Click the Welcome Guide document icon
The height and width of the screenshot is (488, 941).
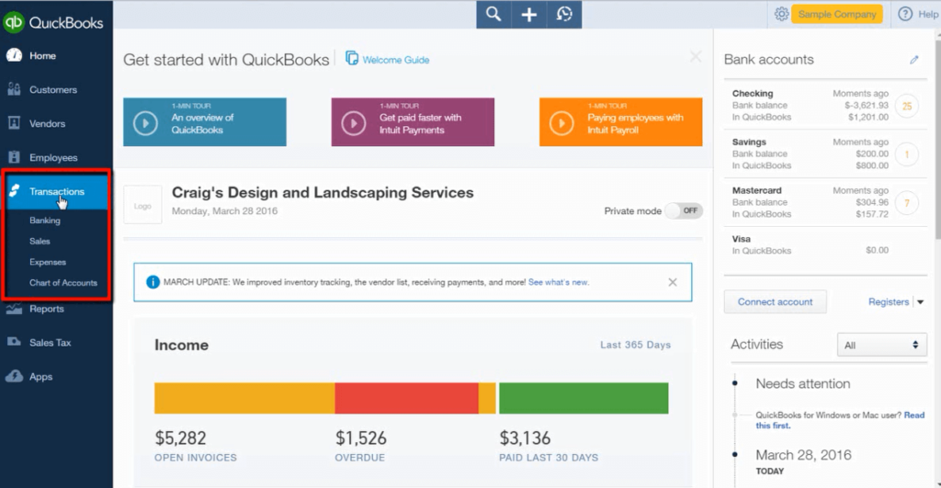(352, 58)
